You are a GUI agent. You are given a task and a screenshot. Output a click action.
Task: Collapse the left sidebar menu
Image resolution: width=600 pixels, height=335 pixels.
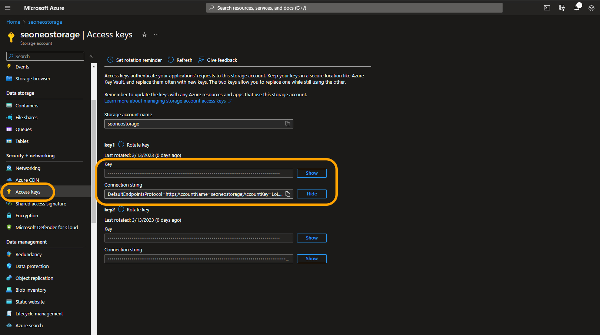click(x=91, y=56)
